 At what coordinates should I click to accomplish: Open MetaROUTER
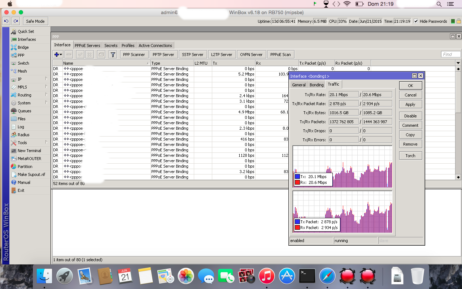point(30,159)
